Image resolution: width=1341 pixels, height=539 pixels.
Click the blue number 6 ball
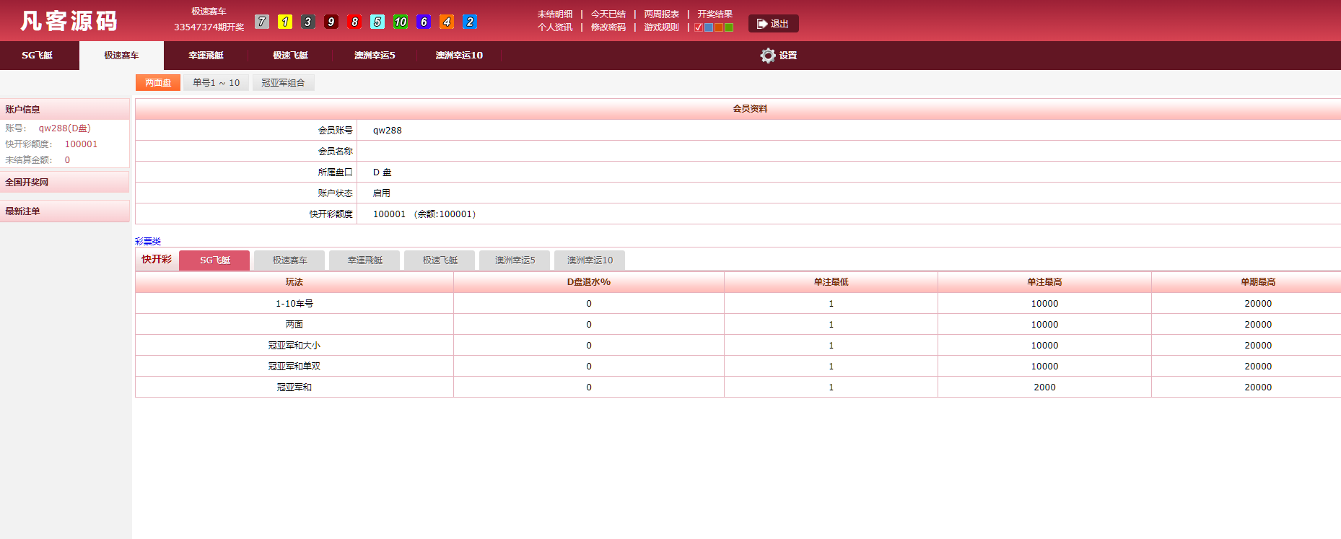tap(424, 22)
